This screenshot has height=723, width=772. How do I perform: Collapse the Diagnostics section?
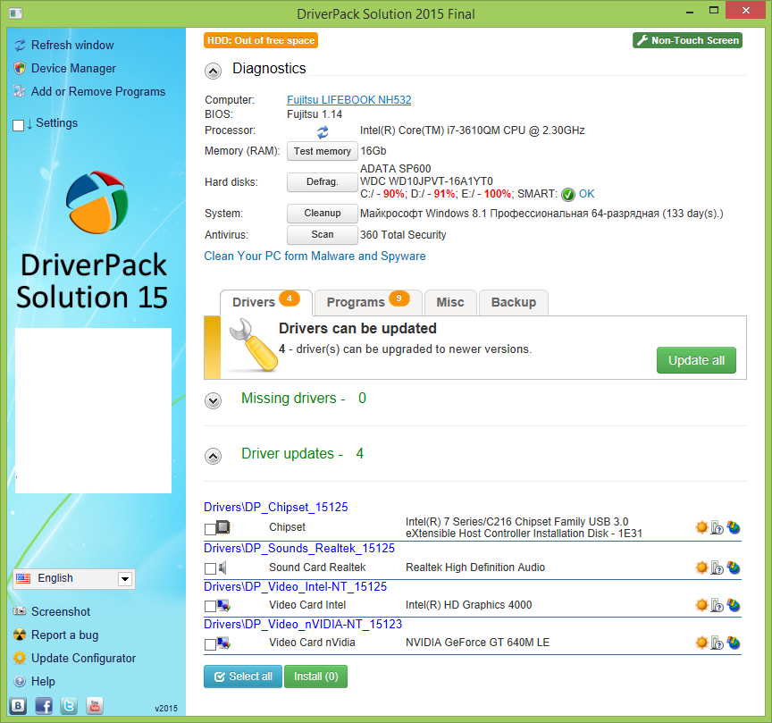213,71
